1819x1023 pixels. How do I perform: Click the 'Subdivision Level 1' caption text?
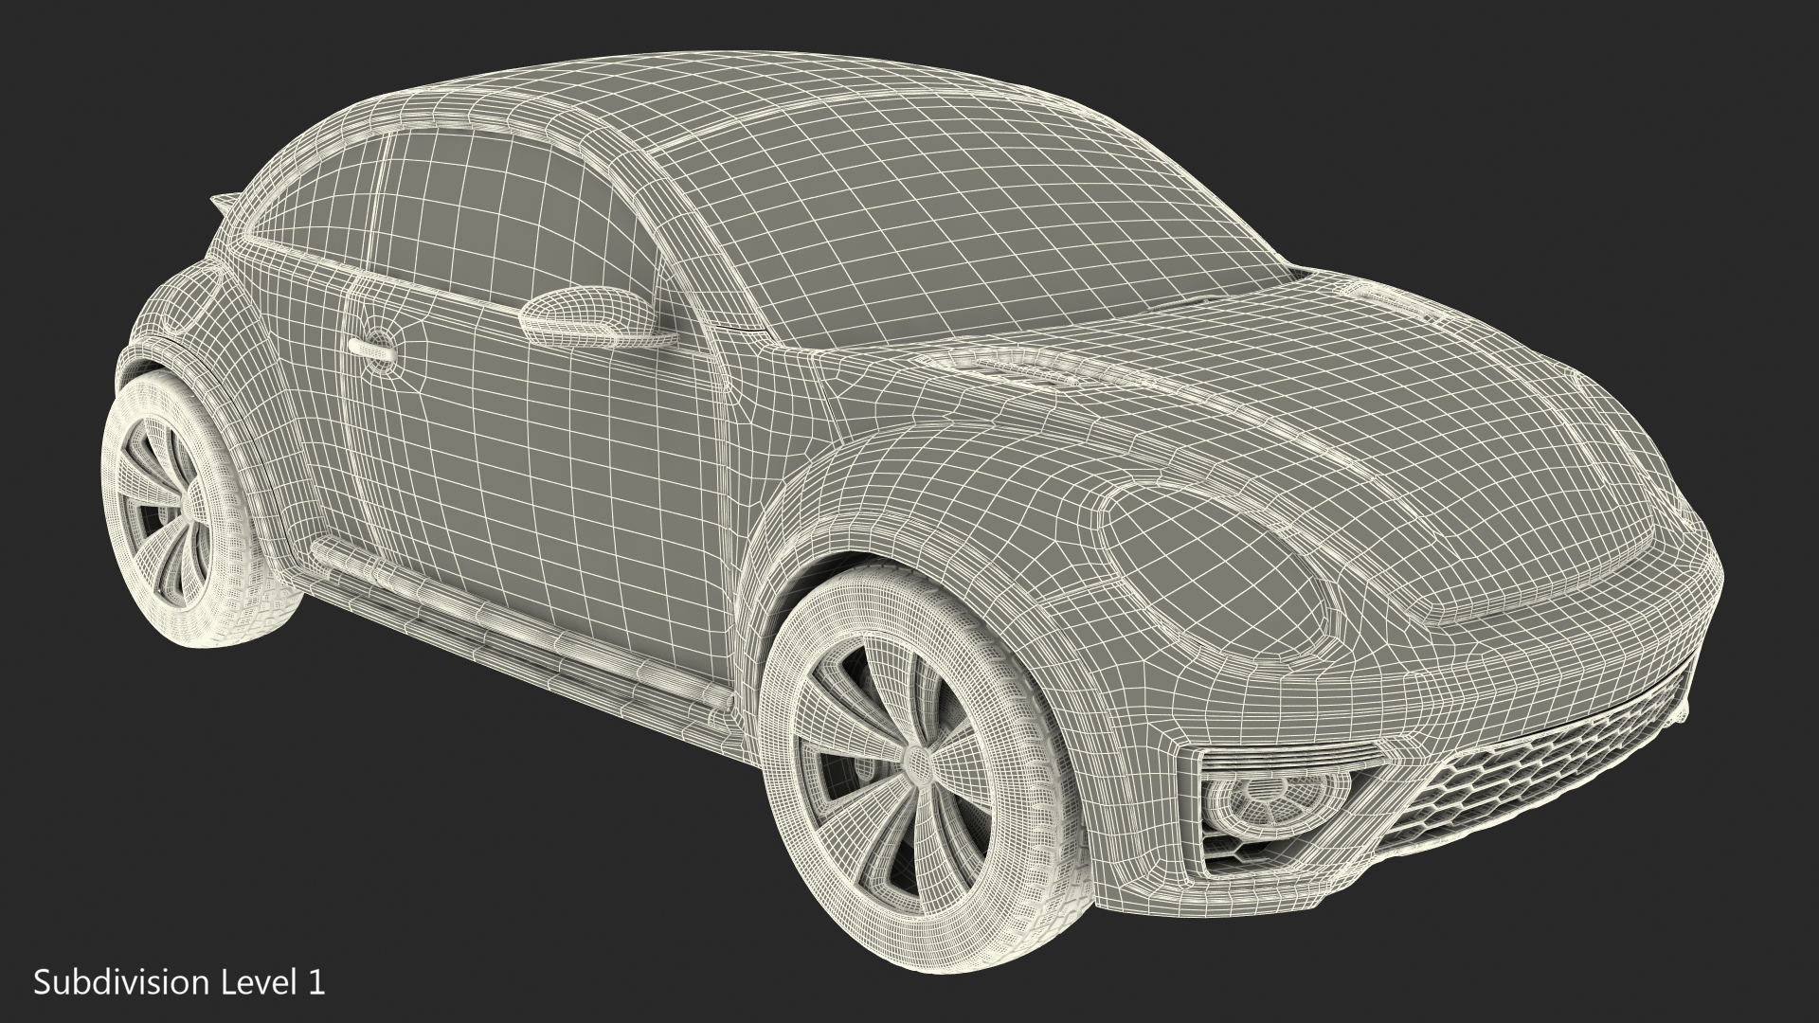click(x=180, y=982)
